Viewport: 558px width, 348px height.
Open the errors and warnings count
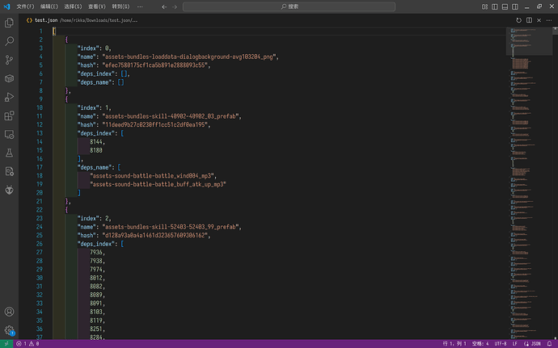tap(27, 344)
